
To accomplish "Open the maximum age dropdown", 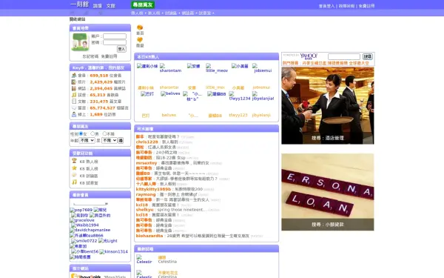I will coord(110,140).
